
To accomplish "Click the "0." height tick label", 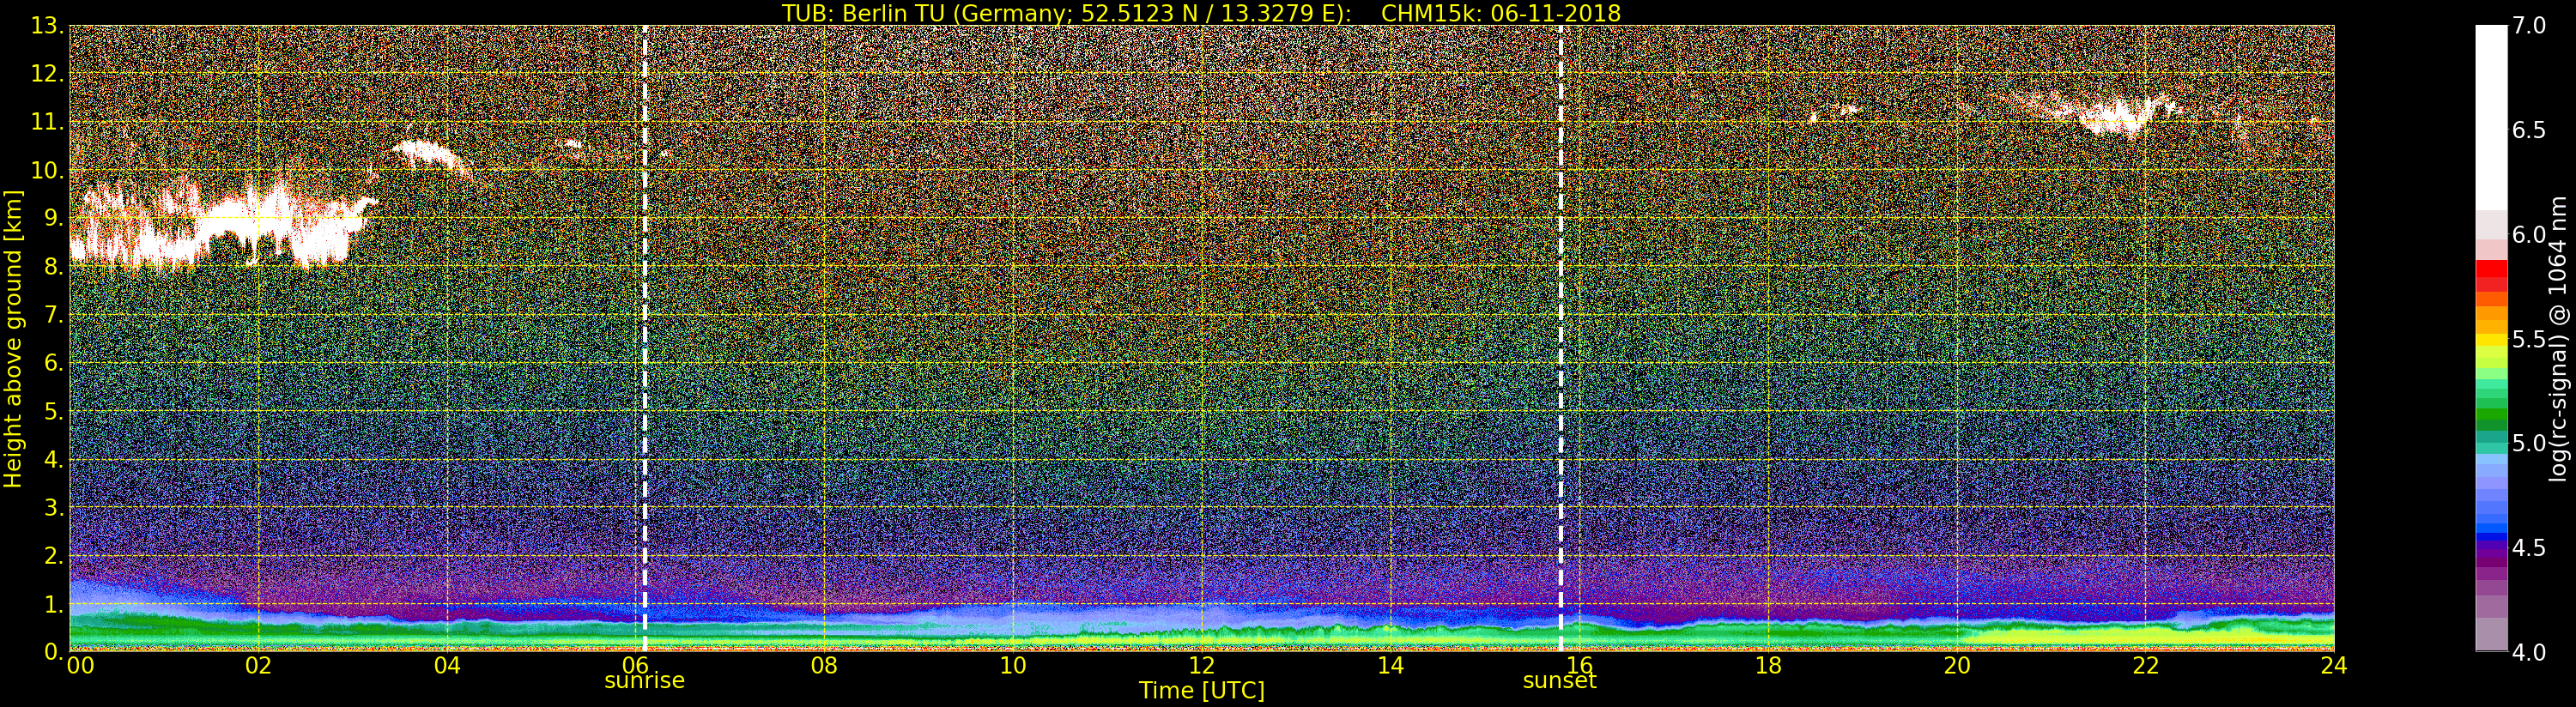I will tap(53, 651).
